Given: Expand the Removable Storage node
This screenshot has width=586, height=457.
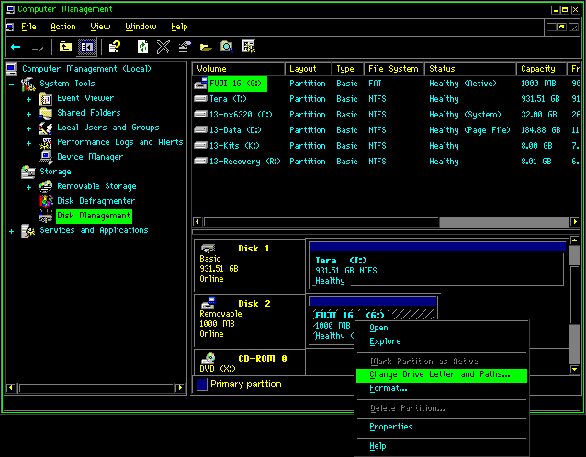Looking at the screenshot, I should (x=29, y=186).
